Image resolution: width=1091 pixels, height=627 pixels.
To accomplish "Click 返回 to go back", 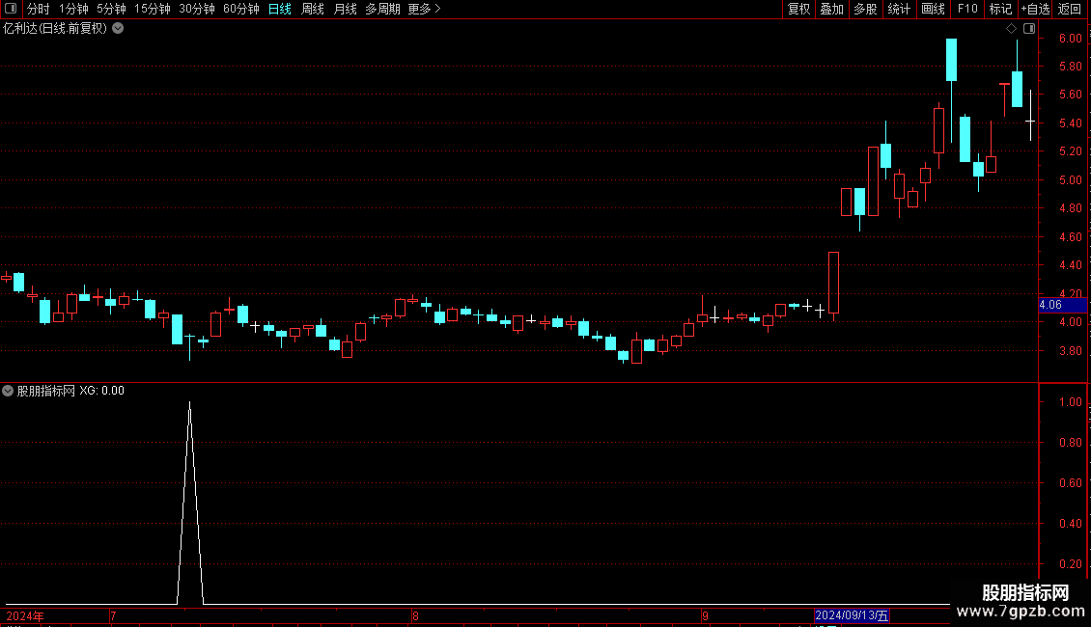I will (1070, 9).
